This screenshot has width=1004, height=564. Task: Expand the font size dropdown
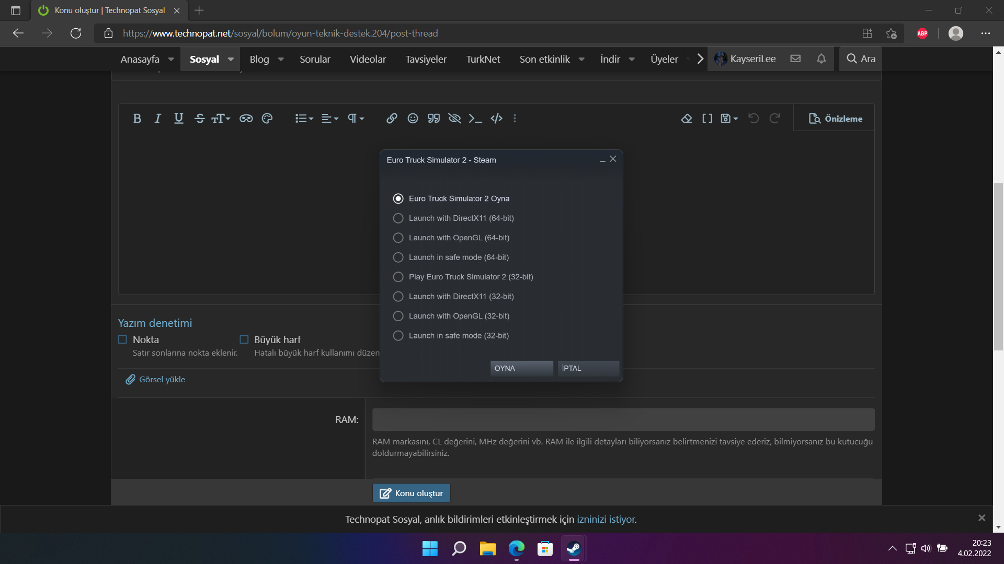[x=221, y=119]
